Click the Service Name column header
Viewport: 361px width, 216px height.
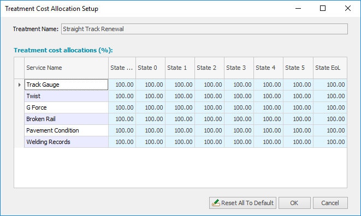tap(66, 68)
